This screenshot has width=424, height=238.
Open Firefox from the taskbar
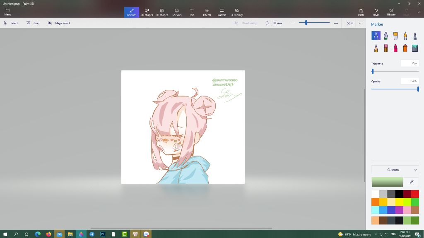pyautogui.click(x=48, y=234)
